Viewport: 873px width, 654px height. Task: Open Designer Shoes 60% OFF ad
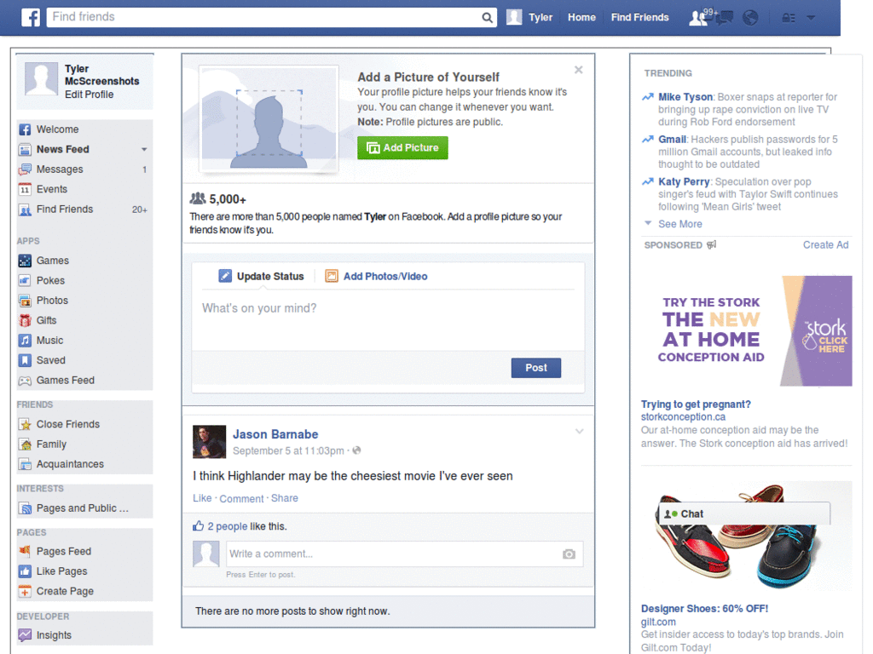click(704, 608)
